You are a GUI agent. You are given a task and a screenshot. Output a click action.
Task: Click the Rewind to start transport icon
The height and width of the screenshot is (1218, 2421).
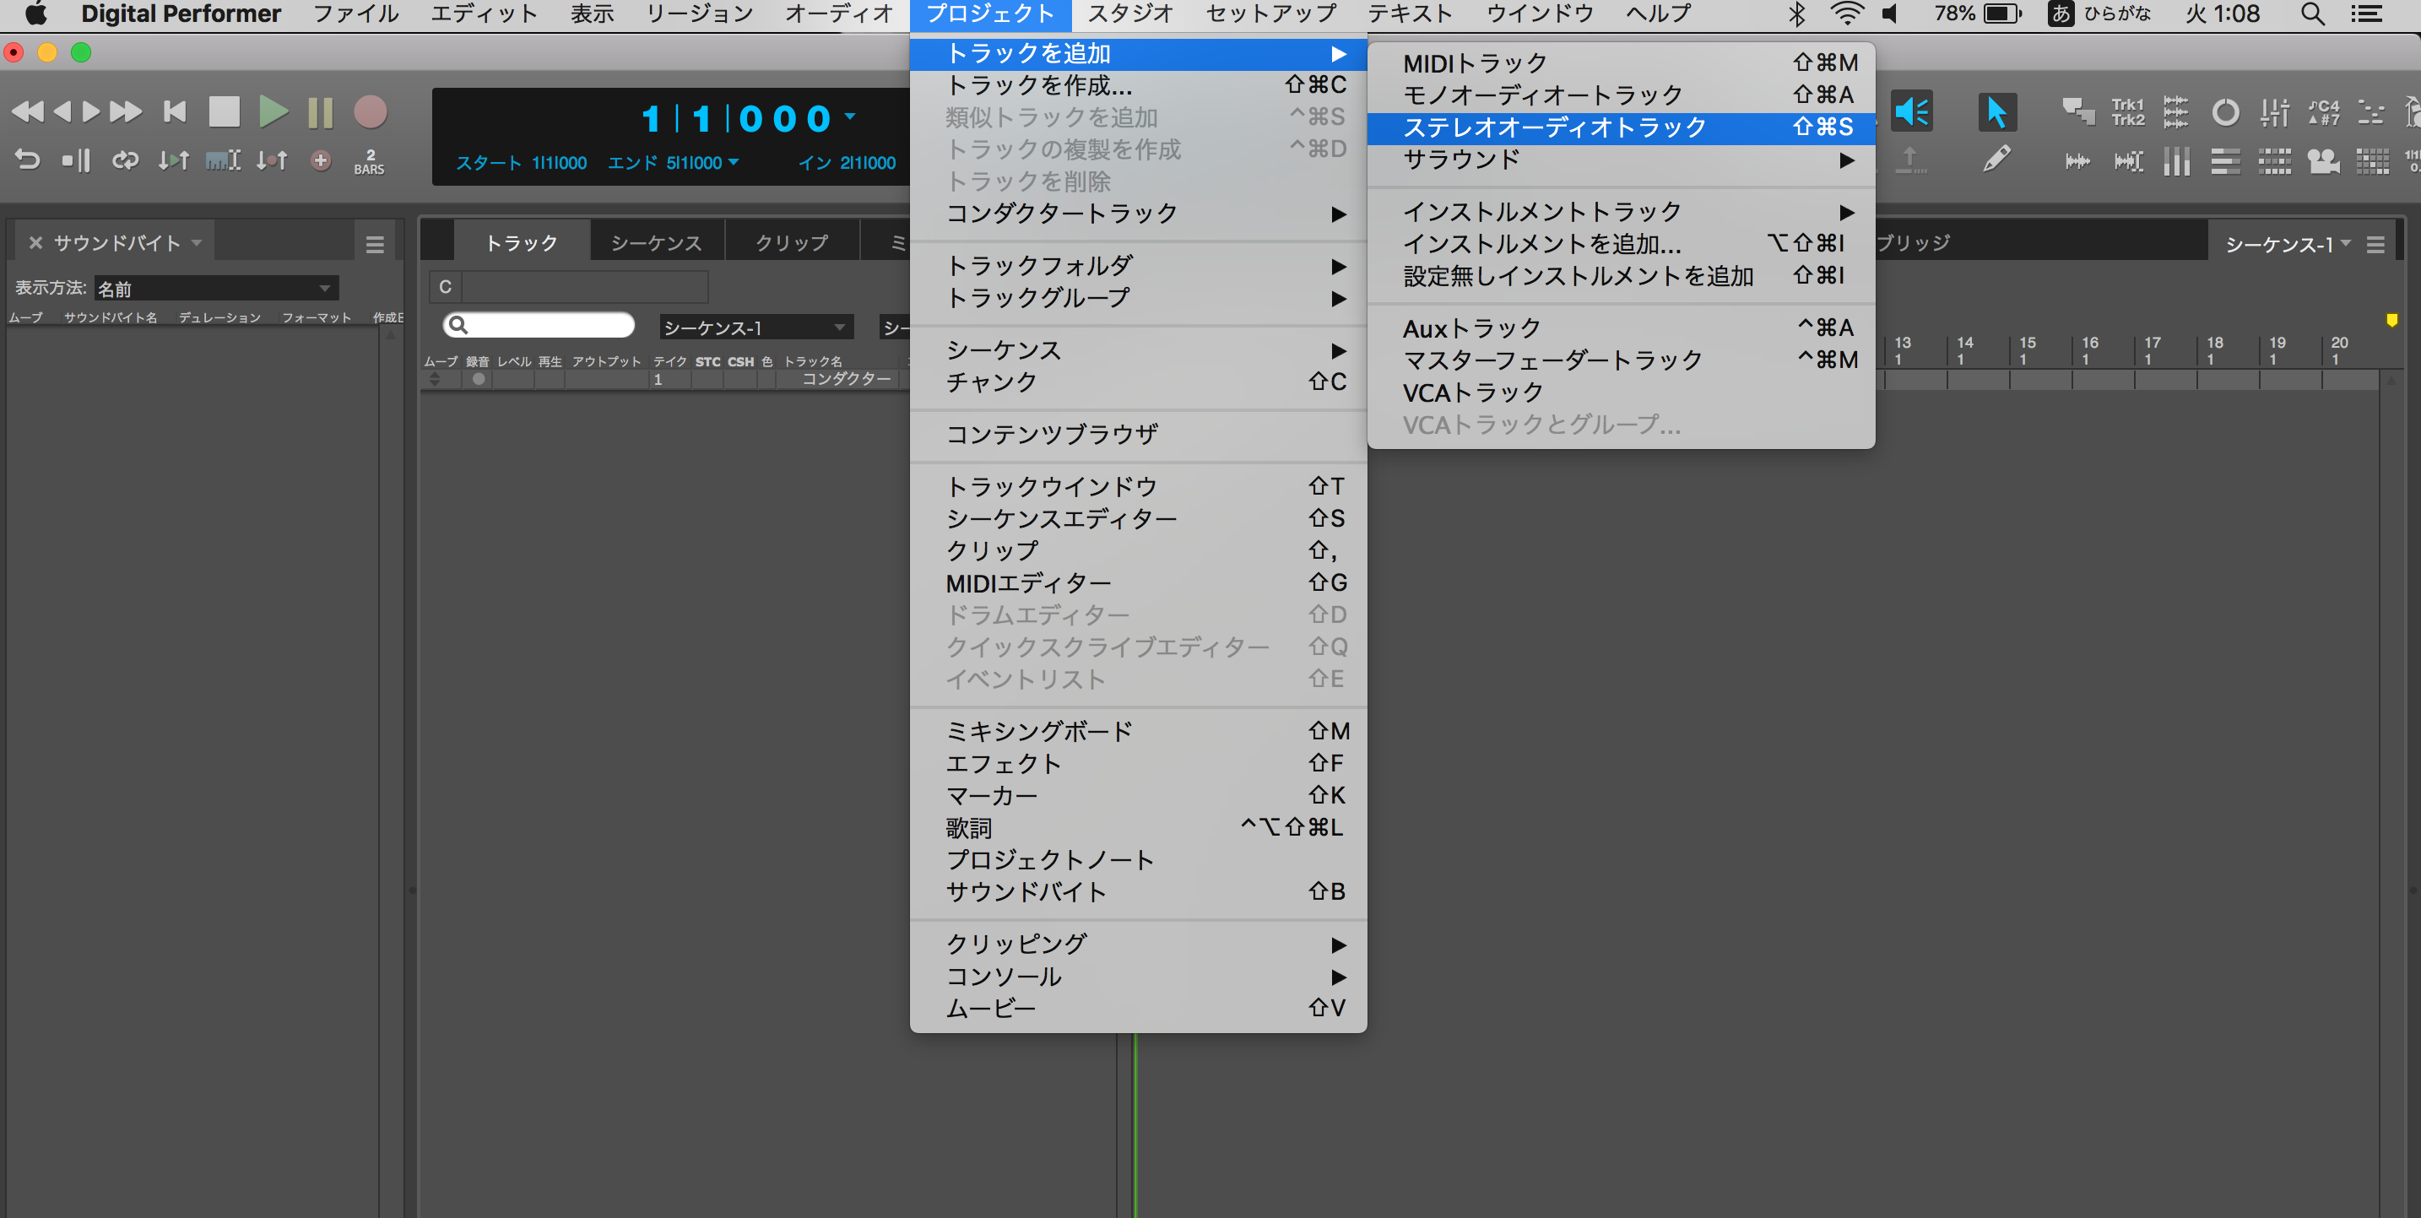tap(175, 111)
